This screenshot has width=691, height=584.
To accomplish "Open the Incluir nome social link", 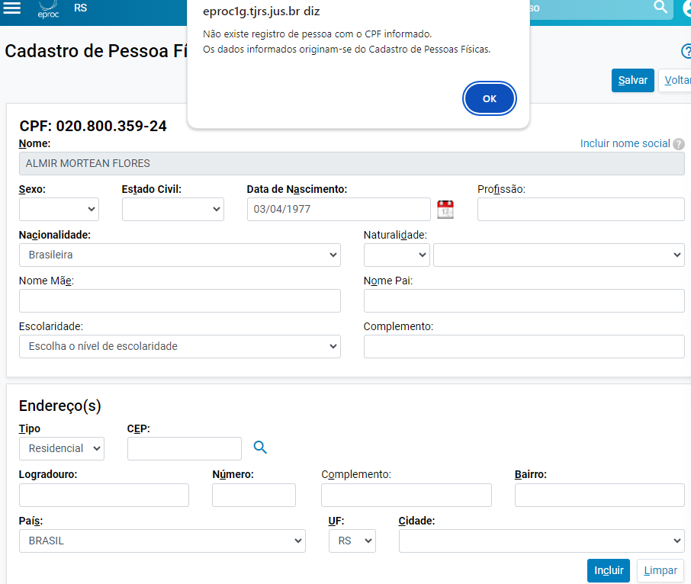I will [625, 143].
